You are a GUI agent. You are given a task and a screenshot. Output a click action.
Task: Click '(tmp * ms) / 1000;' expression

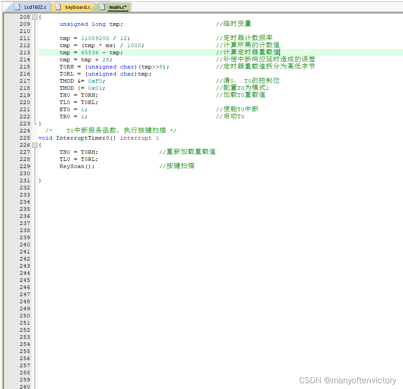coord(113,45)
